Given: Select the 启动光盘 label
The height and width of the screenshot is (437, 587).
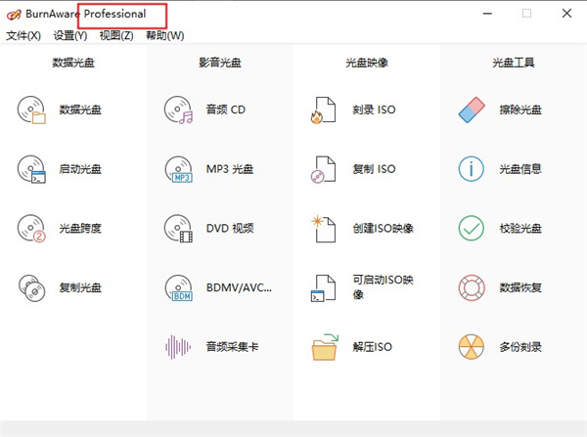Looking at the screenshot, I should (80, 169).
